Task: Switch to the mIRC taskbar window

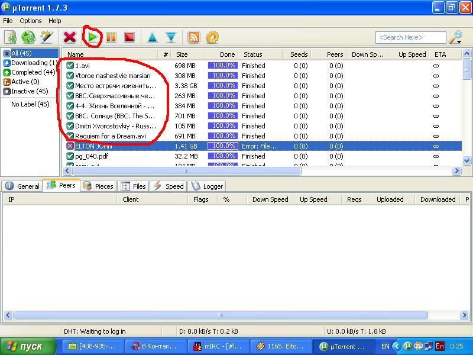Action: pyautogui.click(x=218, y=347)
